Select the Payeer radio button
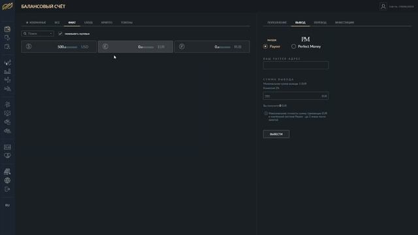 coord(265,46)
